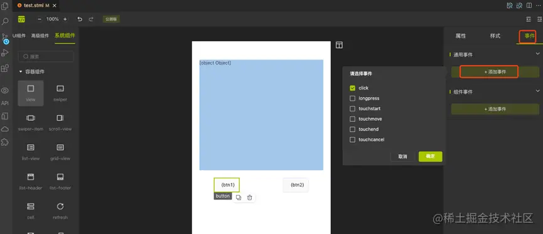Select the swiper component
The width and height of the screenshot is (543, 234).
[x=60, y=93]
